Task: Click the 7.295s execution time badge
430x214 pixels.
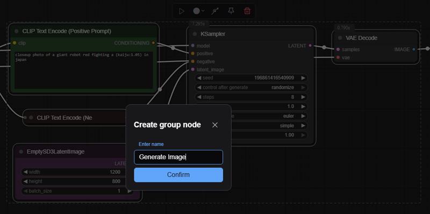Action: (x=198, y=24)
